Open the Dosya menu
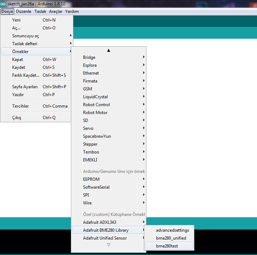Image resolution: width=257 pixels, height=255 pixels. click(x=7, y=11)
